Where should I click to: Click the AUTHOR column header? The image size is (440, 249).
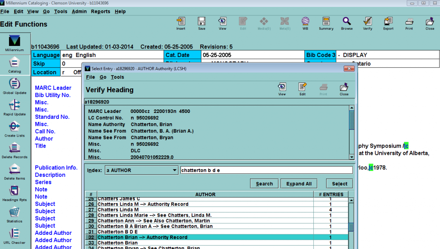click(205, 194)
